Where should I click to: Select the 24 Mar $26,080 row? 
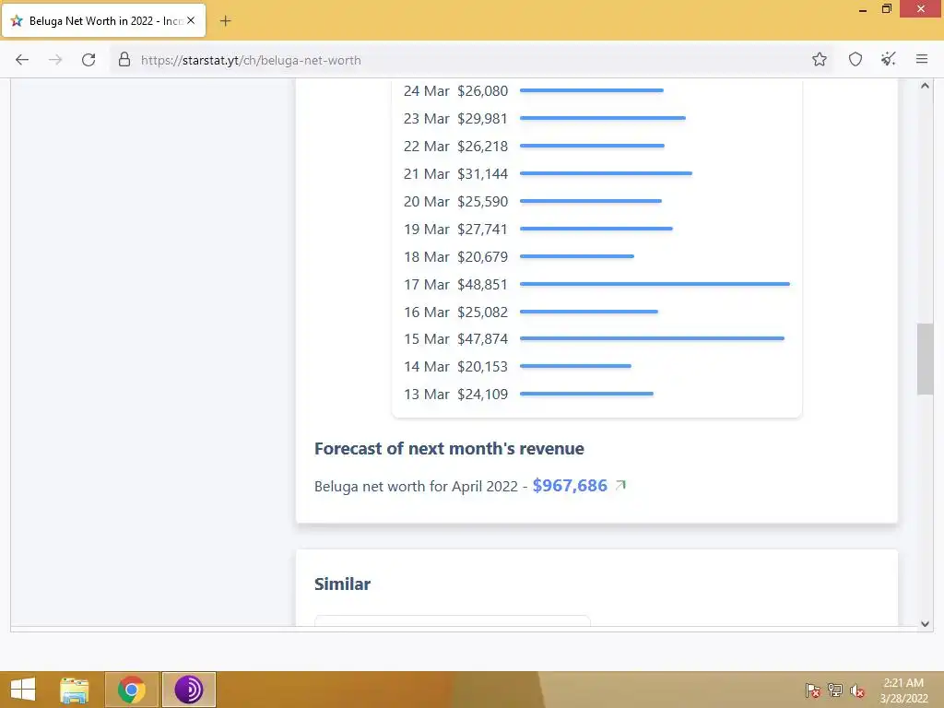tap(596, 91)
